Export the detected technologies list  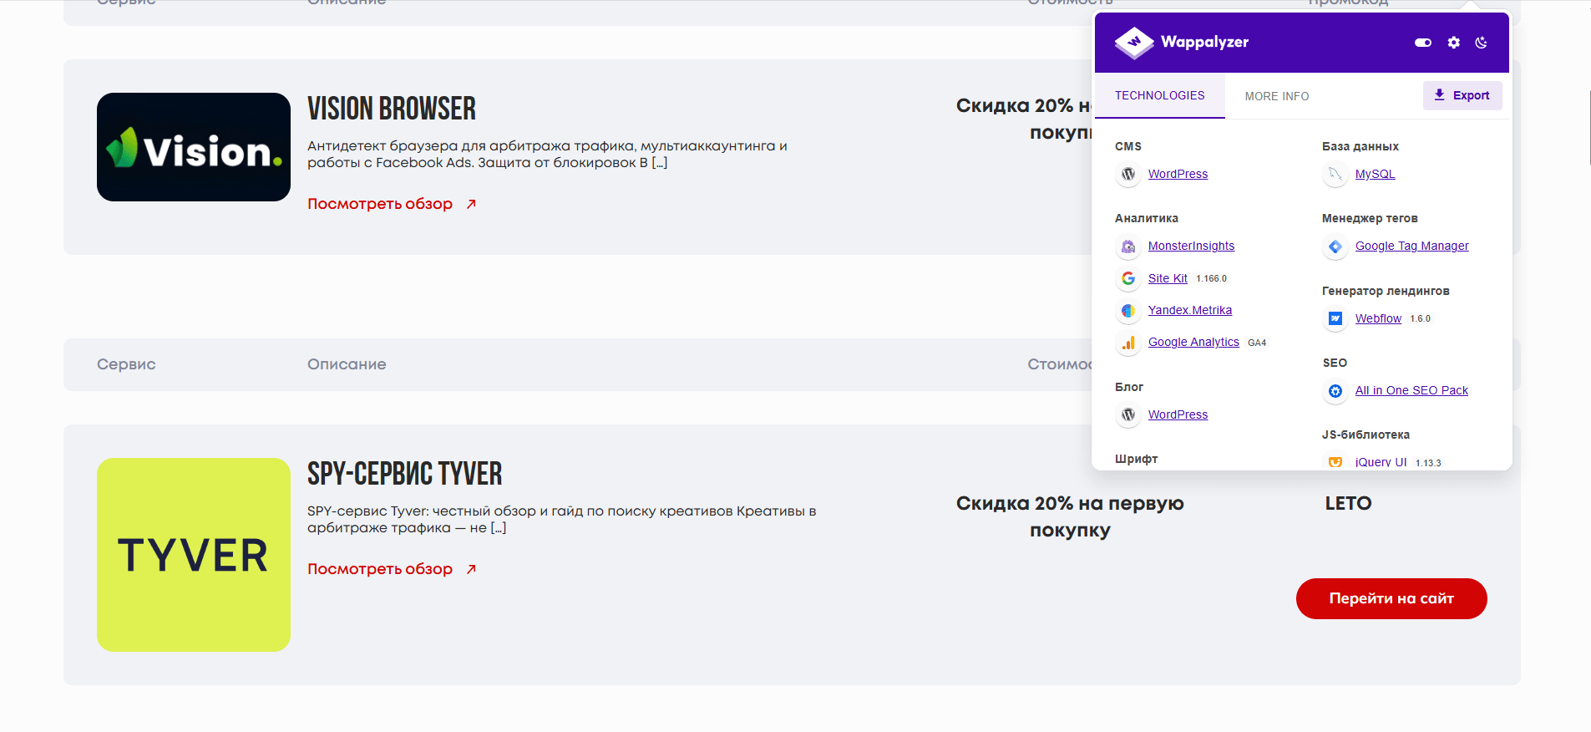tap(1462, 95)
